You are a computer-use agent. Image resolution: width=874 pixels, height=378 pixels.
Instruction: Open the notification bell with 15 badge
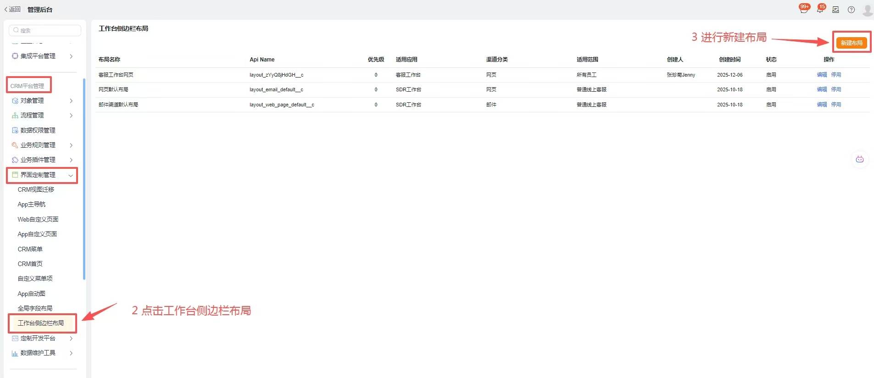820,10
